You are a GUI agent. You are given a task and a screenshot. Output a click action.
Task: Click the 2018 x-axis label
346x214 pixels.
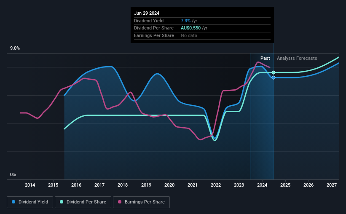(123, 185)
